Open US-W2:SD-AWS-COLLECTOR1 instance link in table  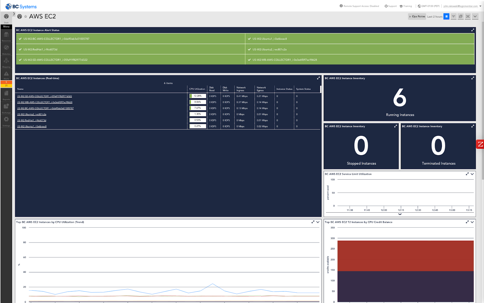coord(44,96)
